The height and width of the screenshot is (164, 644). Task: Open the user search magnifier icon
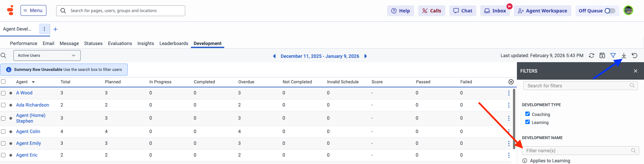tap(4, 55)
